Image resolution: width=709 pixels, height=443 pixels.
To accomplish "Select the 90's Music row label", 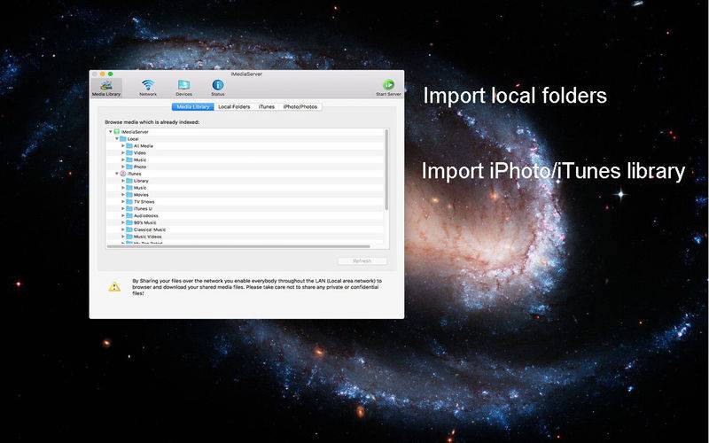I will click(145, 222).
